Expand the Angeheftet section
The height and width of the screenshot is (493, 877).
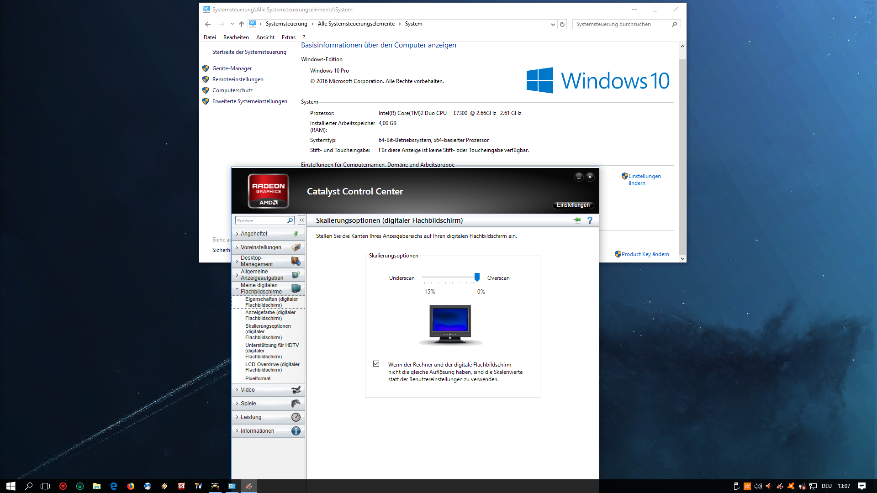pyautogui.click(x=237, y=234)
